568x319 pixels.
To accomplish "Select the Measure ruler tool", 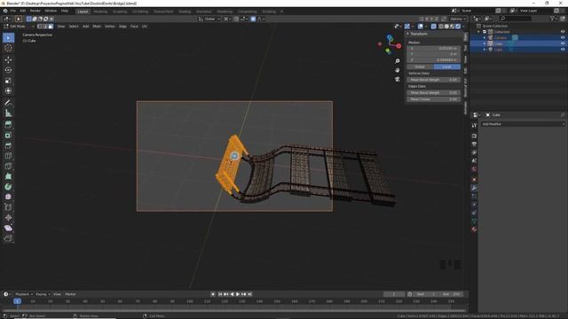I will pyautogui.click(x=8, y=113).
